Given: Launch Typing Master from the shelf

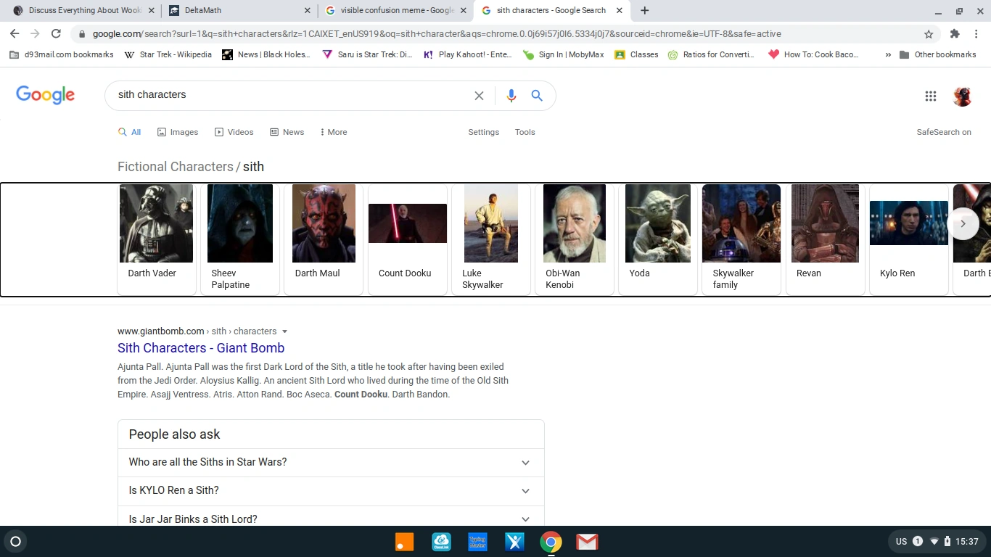Looking at the screenshot, I should 477,541.
